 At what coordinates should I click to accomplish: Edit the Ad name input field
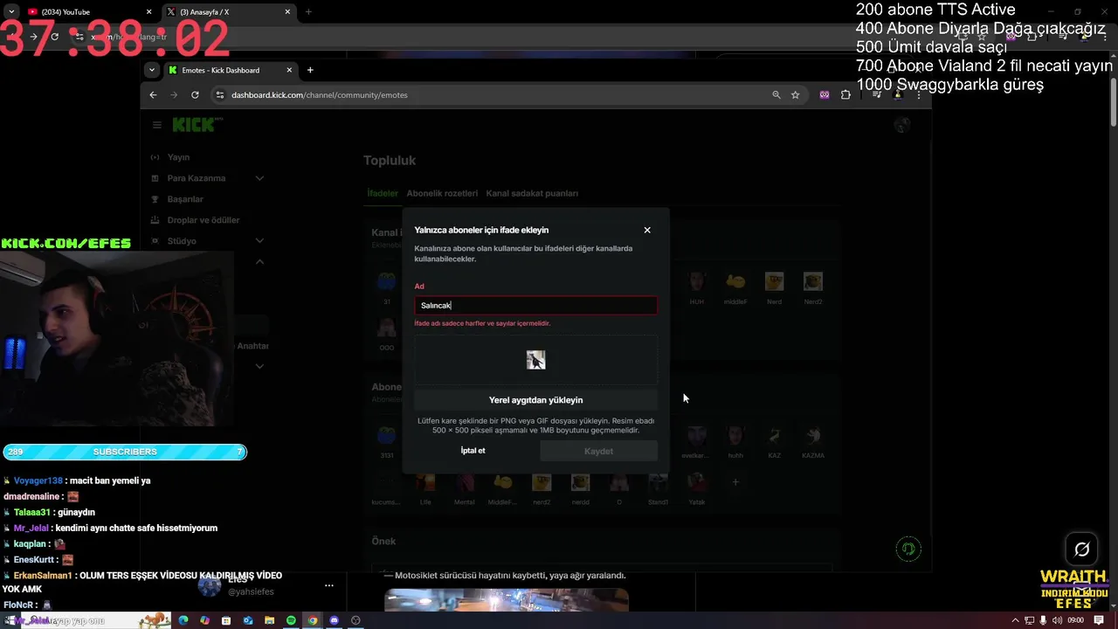coord(535,305)
